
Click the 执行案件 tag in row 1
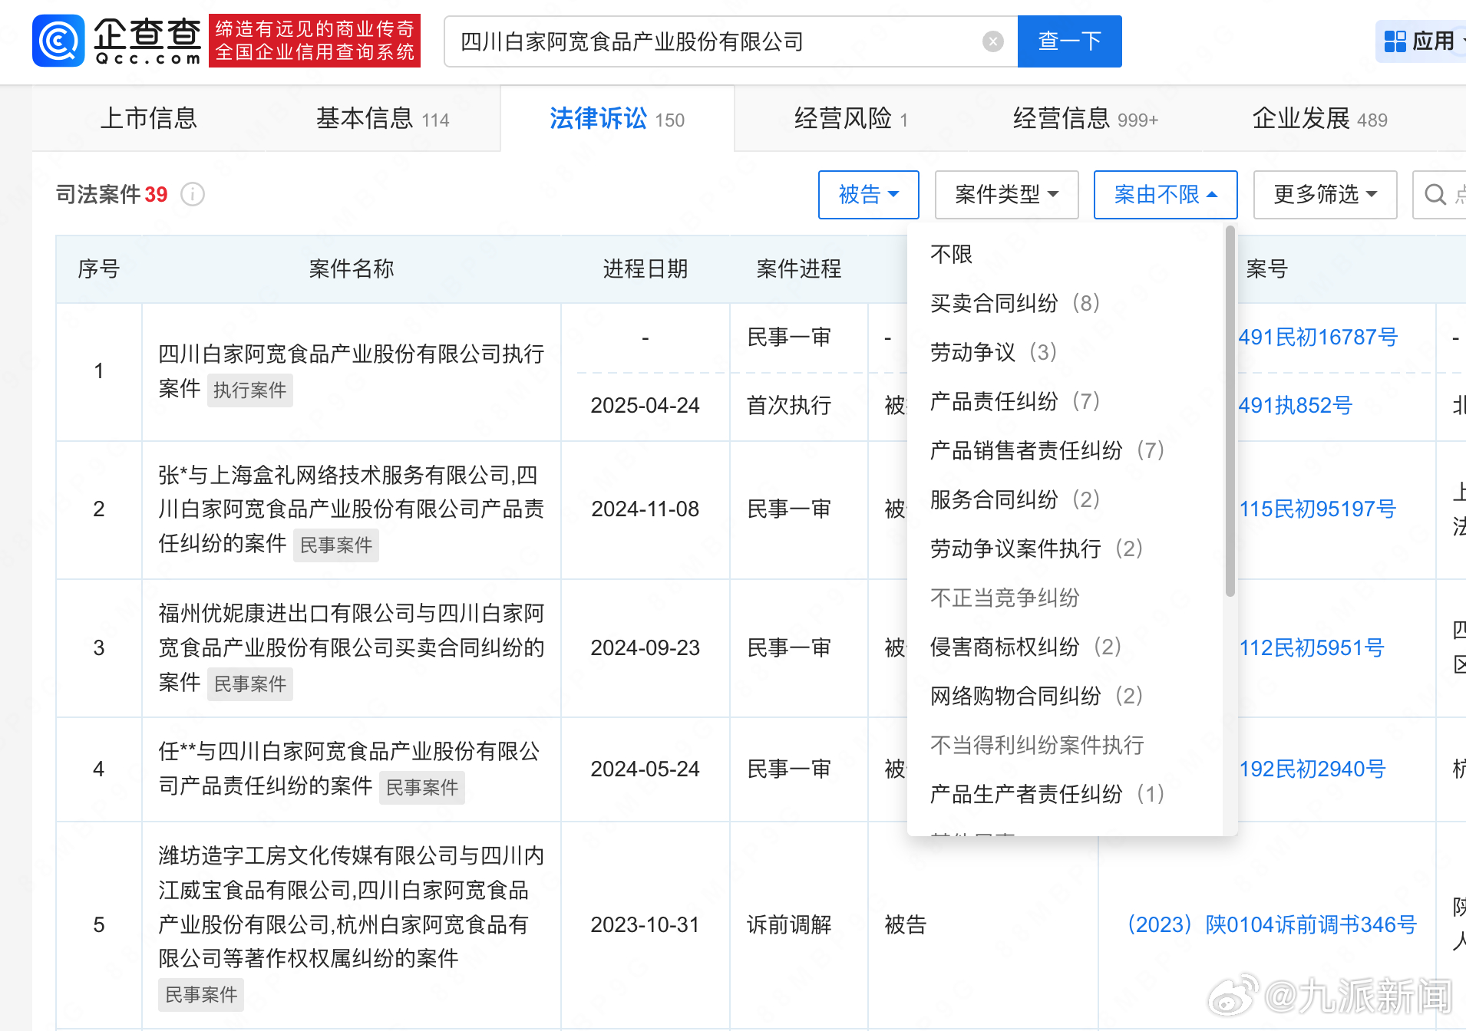(x=249, y=390)
